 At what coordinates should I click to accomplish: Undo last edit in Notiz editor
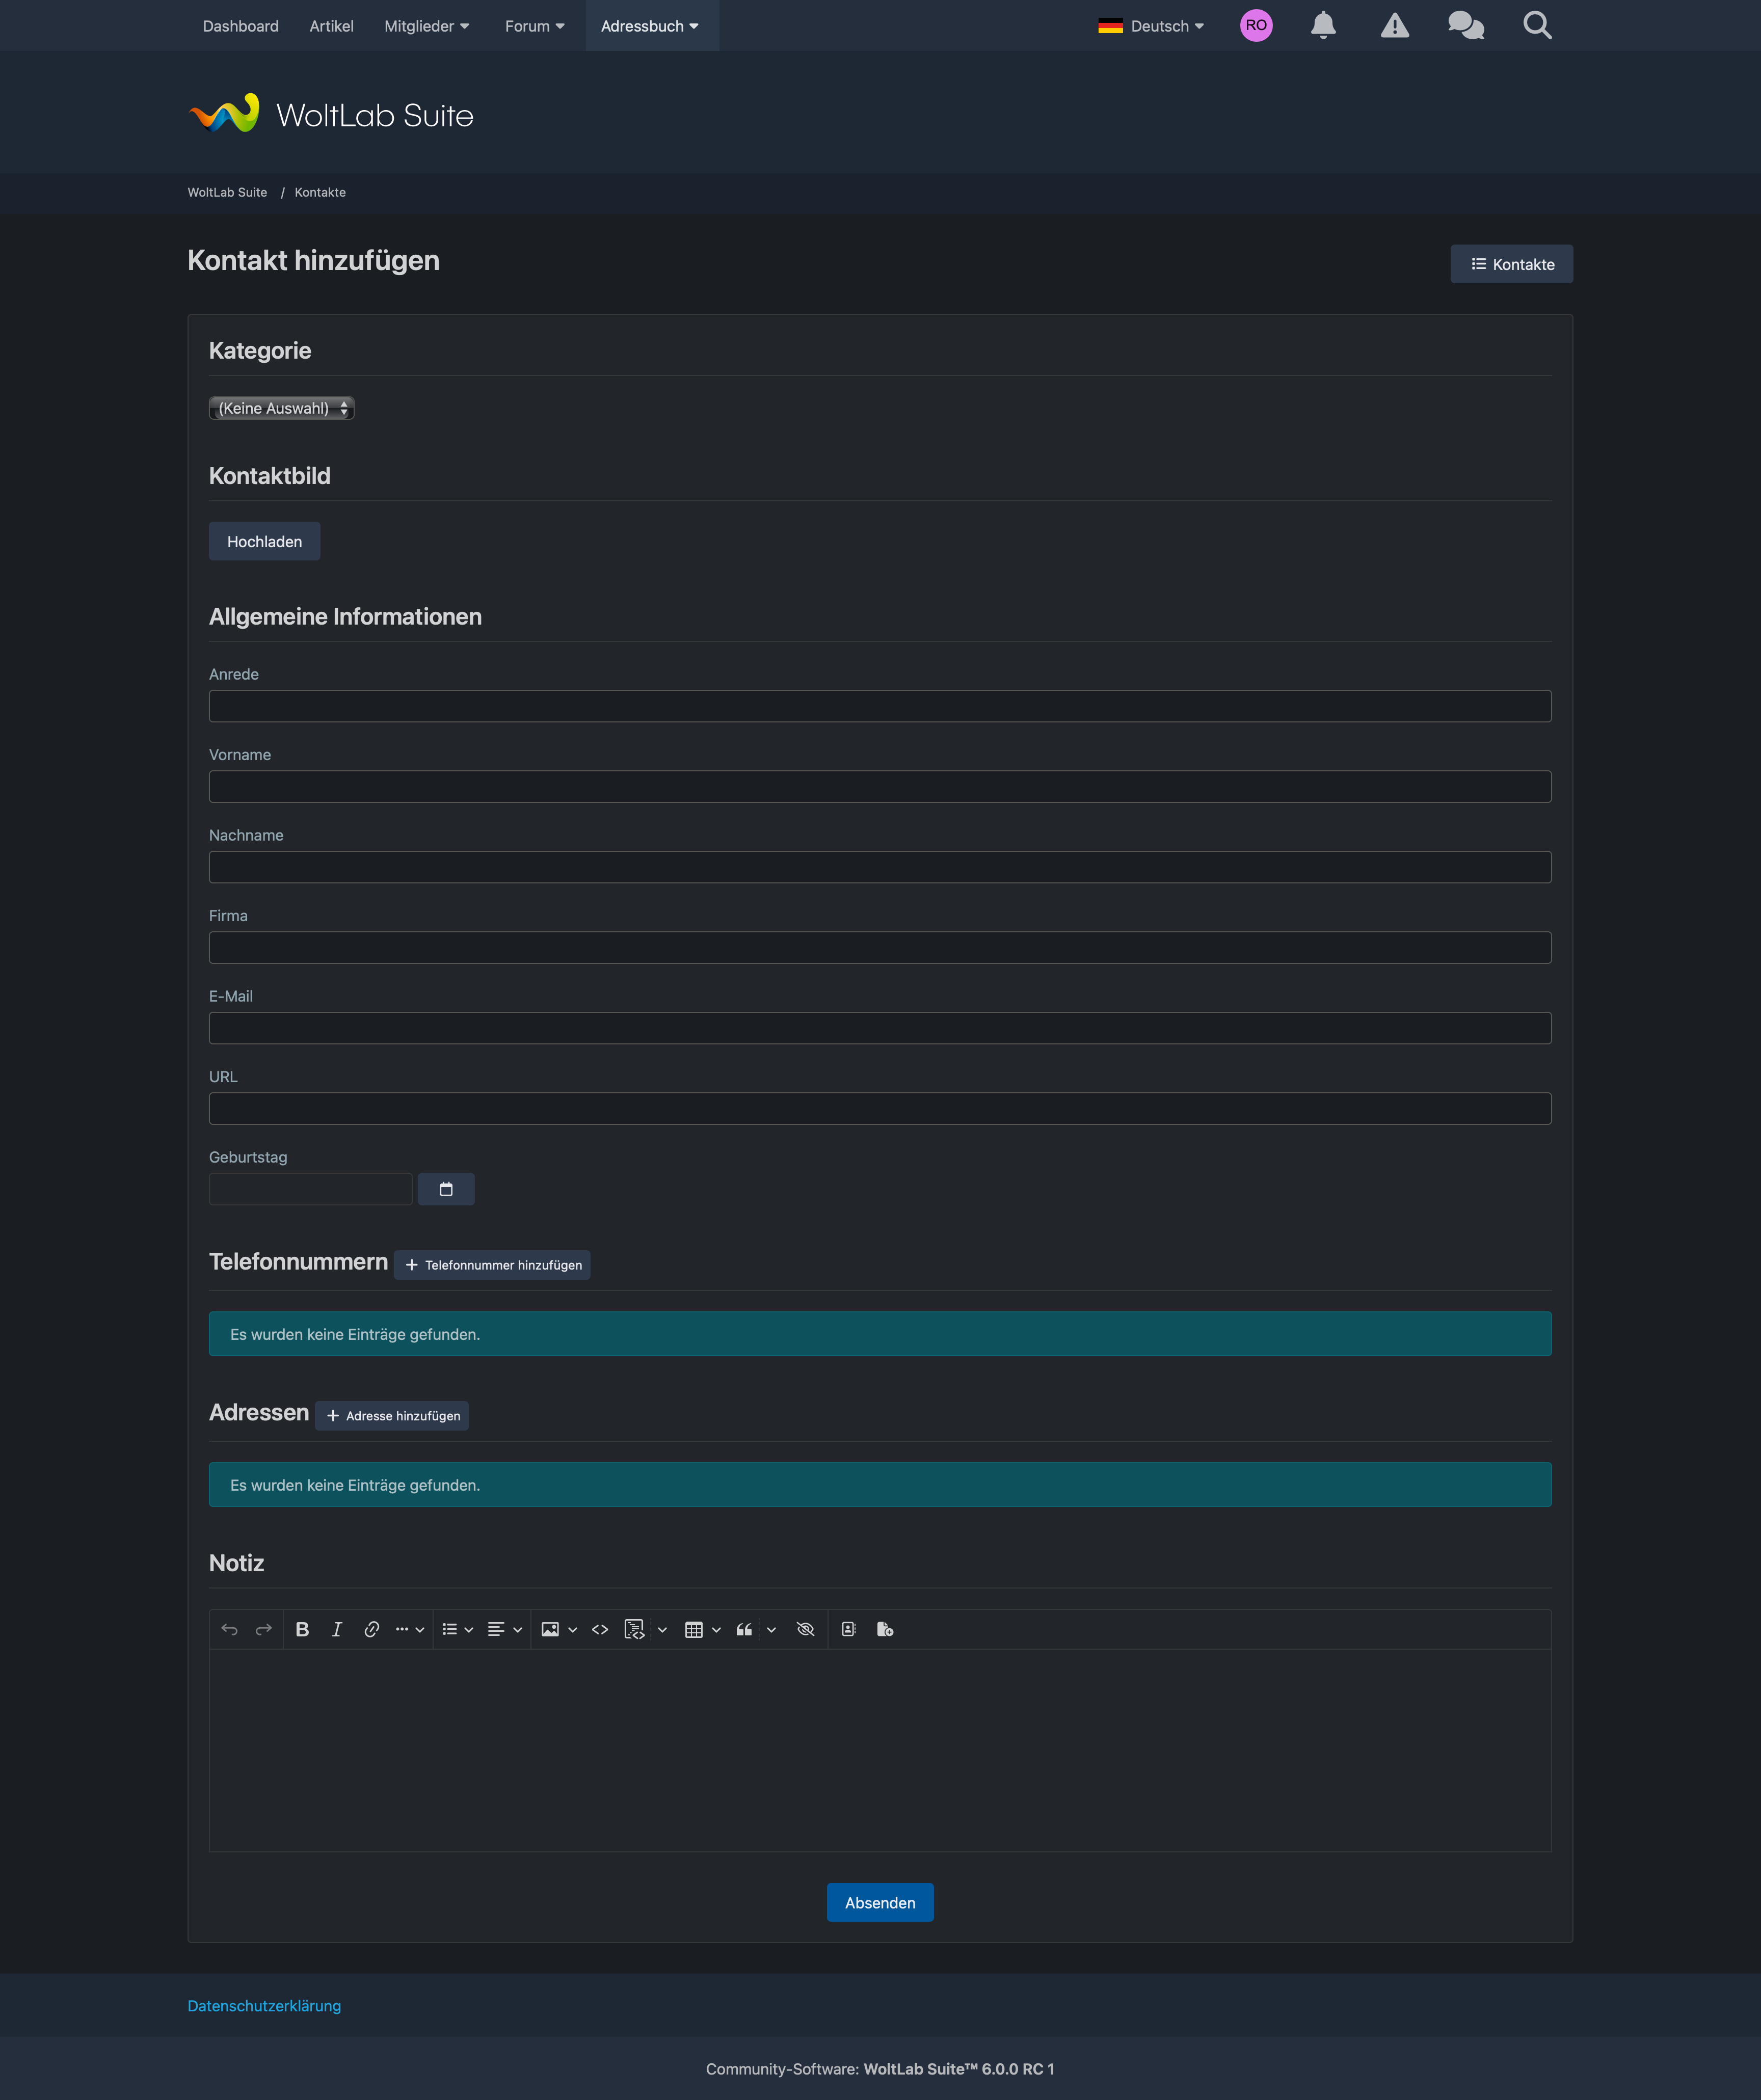pos(230,1629)
